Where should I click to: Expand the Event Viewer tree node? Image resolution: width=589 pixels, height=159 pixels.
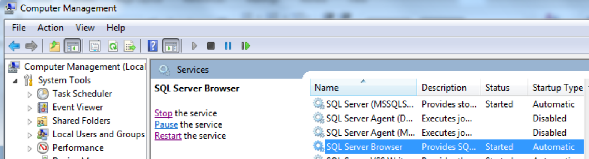point(30,108)
